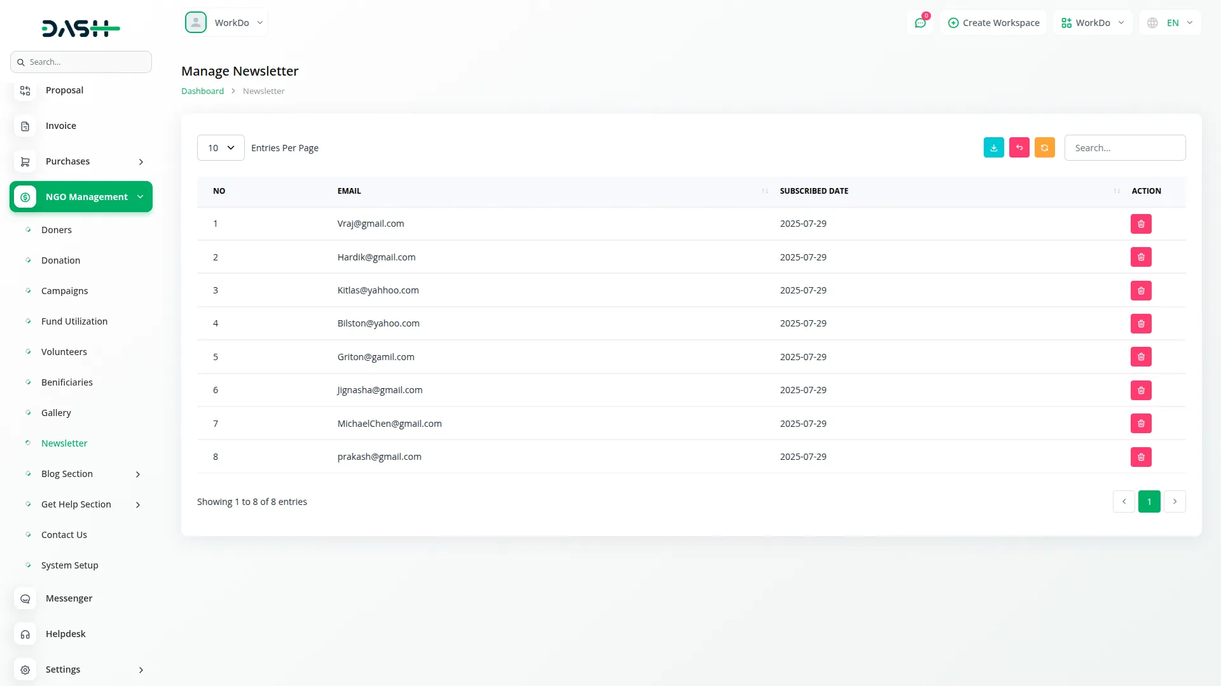This screenshot has width=1221, height=686.
Task: Delete the prakash@gmail.com newsletter row
Action: 1141,457
